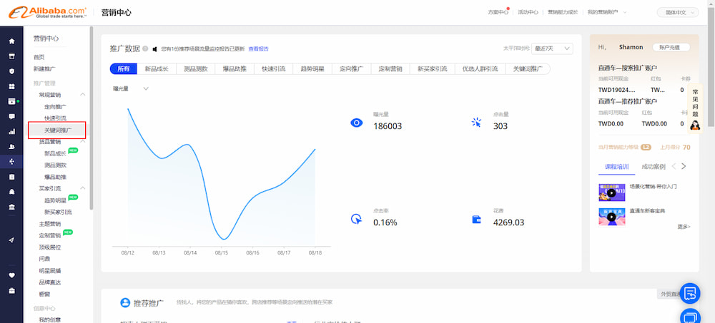This screenshot has width=715, height=323.
Task: Collapse the 货品营销 section in sidebar
Action: (82, 141)
